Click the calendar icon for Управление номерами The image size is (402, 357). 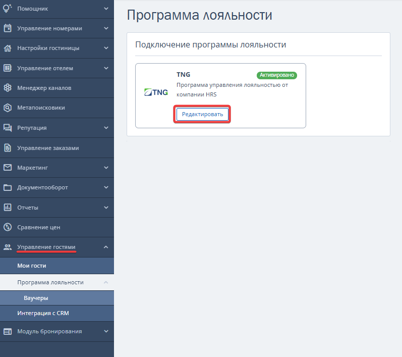pyautogui.click(x=8, y=28)
